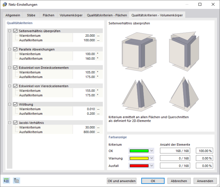Click the Abbrechen button

[179, 181]
